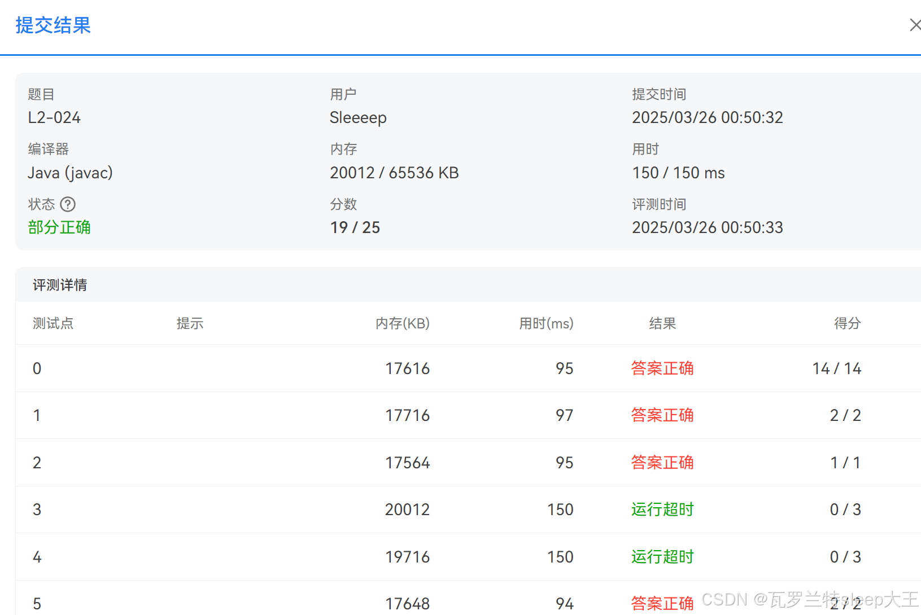Click the score 19 / 25
921x615 pixels.
pyautogui.click(x=355, y=227)
